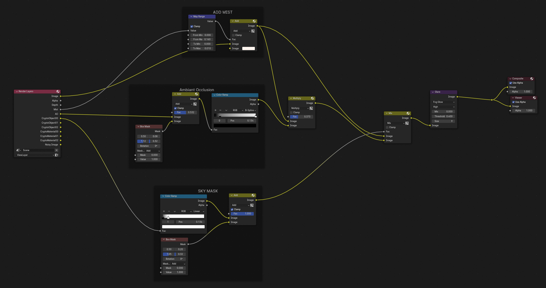The image size is (546, 288).
Task: Click Rotation 0° in Ambiant Occlusion Box Mask
Action: pos(149,146)
